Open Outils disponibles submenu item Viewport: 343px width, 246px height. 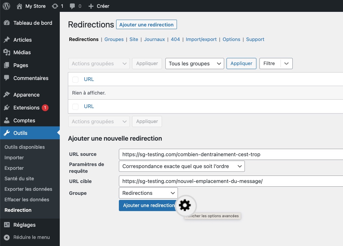click(x=25, y=147)
